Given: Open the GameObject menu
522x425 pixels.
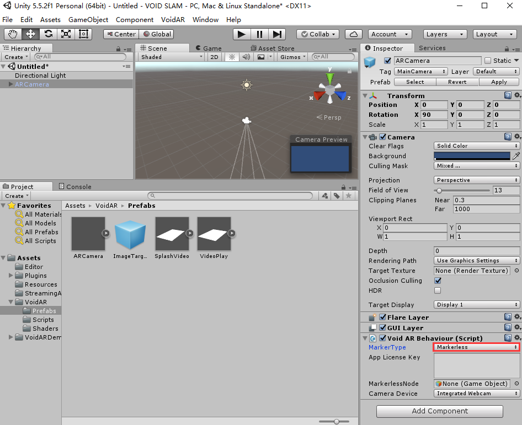Looking at the screenshot, I should (88, 20).
